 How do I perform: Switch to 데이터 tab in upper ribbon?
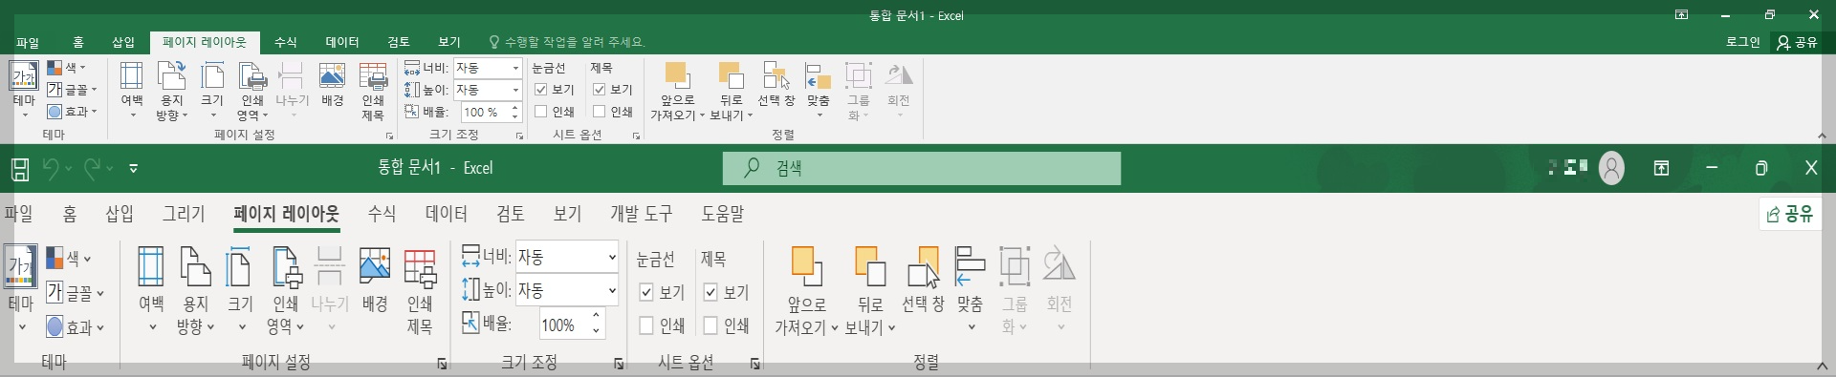coord(341,42)
